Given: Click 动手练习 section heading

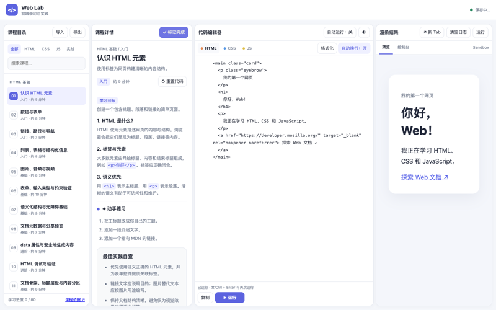Looking at the screenshot, I should pos(114,209).
